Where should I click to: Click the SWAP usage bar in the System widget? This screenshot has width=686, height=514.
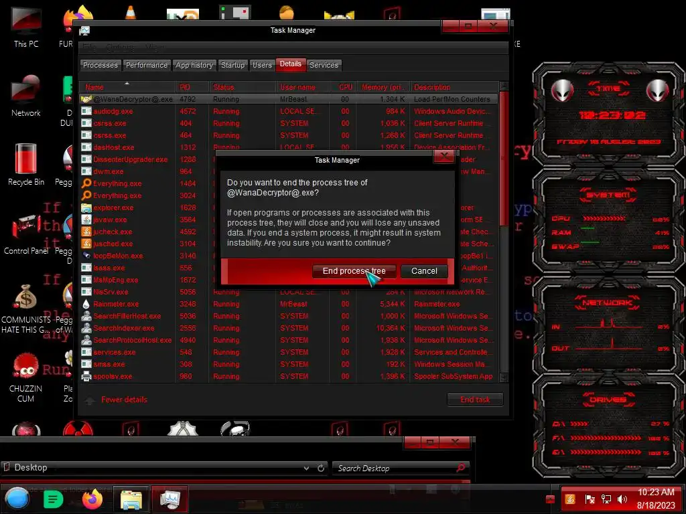(x=590, y=242)
